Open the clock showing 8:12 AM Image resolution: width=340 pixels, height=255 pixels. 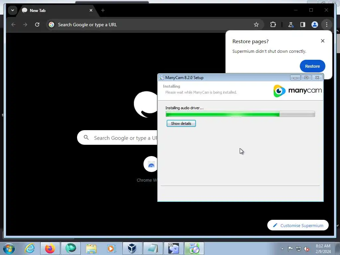tap(323, 249)
